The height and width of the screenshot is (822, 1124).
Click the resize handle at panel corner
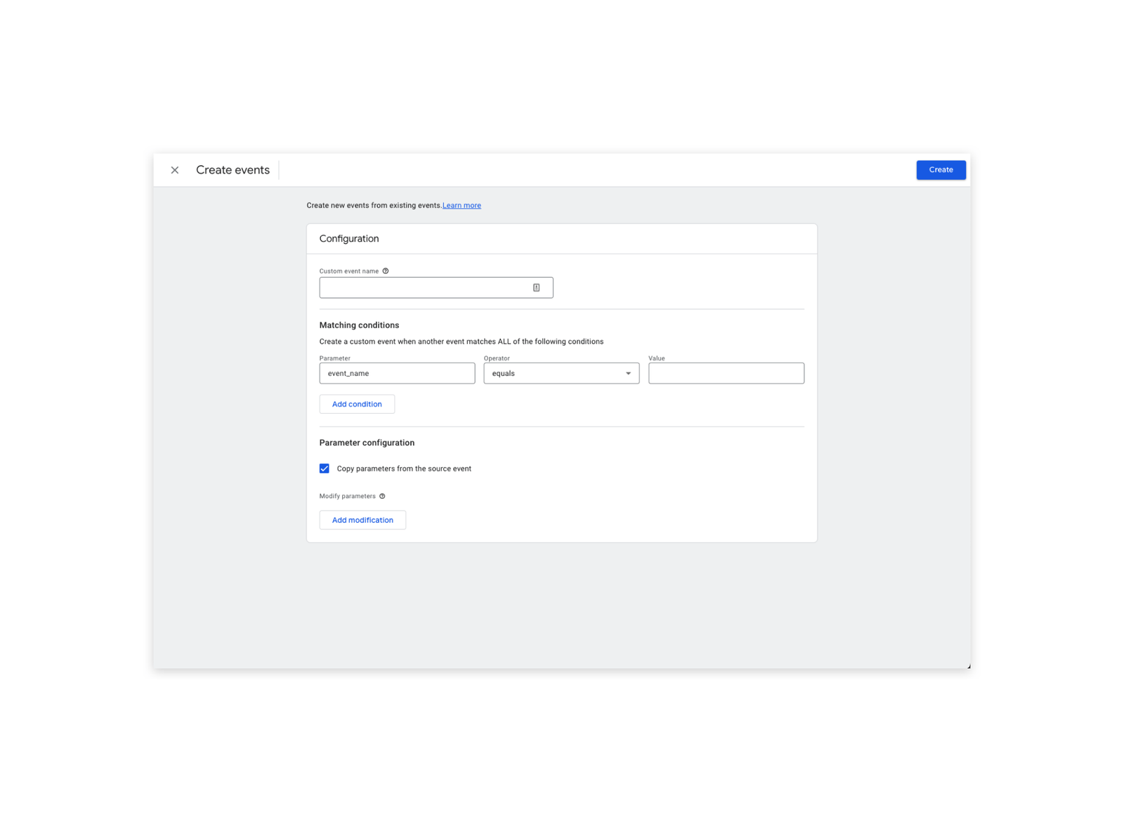coord(968,666)
